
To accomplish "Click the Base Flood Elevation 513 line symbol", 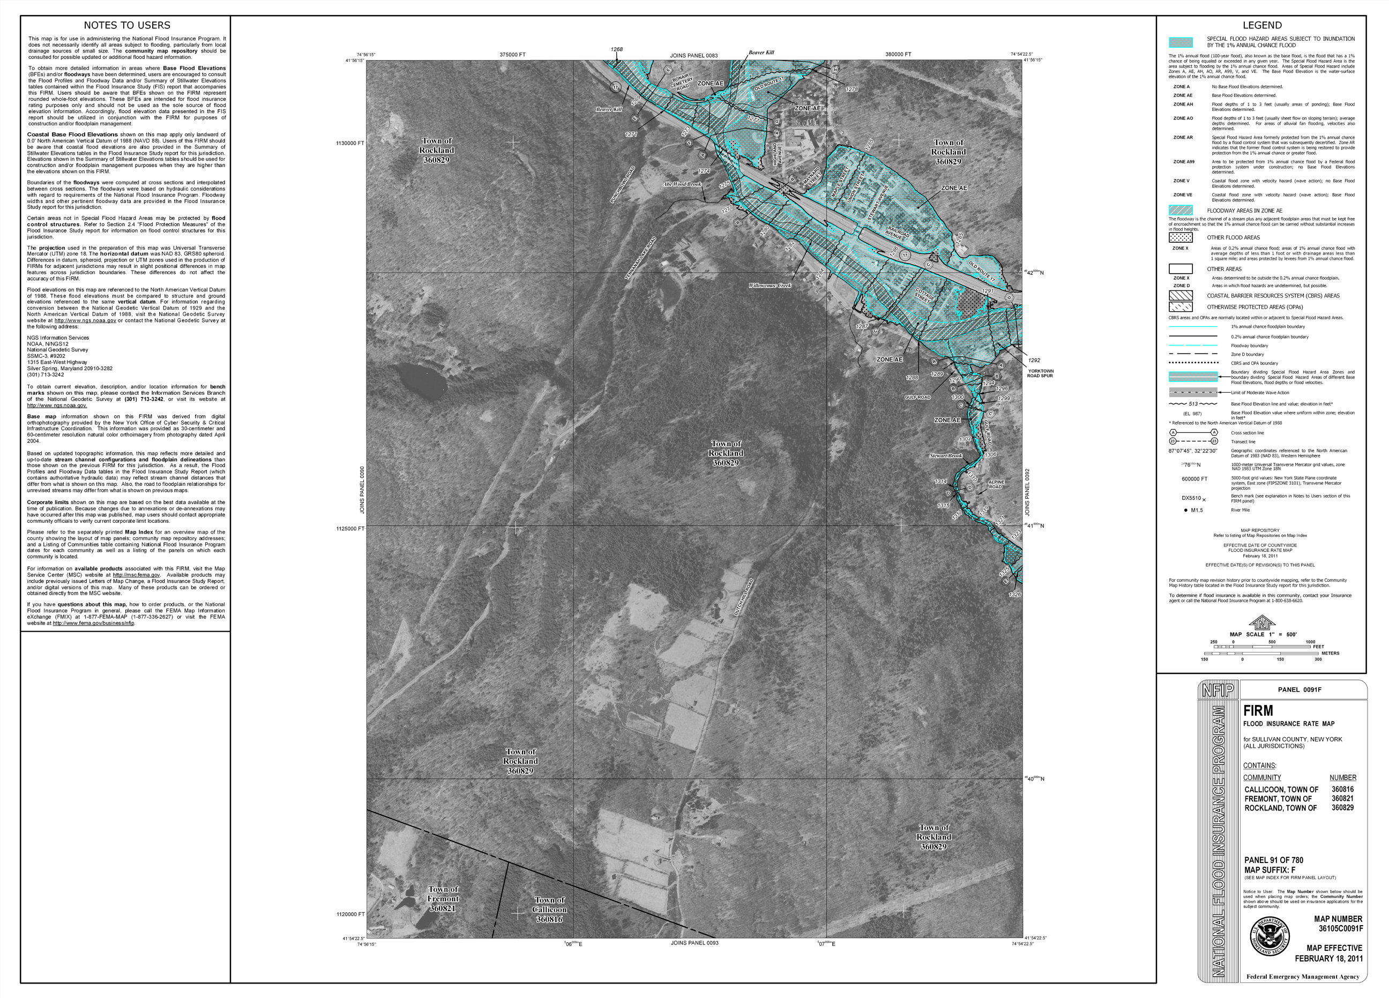I will tap(1193, 404).
